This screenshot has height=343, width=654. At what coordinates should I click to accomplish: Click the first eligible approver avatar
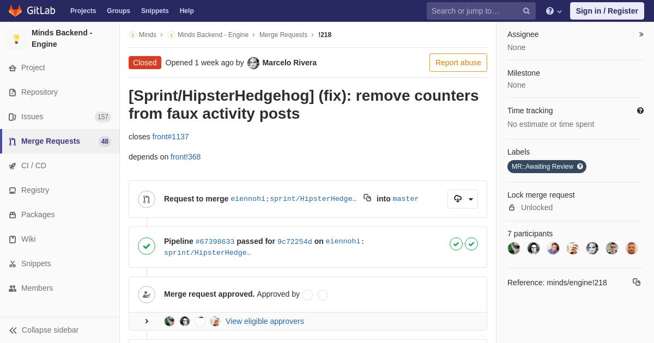[169, 321]
